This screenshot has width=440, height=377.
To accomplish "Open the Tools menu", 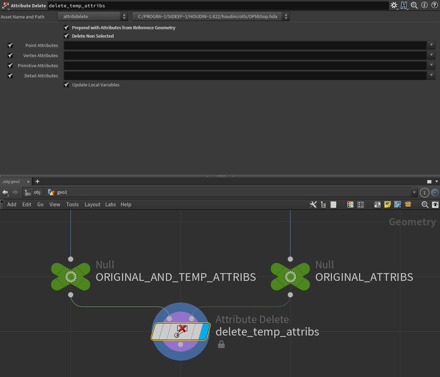I will [x=73, y=204].
